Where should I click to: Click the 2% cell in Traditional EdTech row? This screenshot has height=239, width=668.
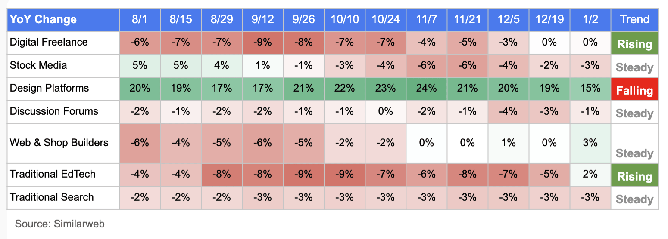[590, 174]
